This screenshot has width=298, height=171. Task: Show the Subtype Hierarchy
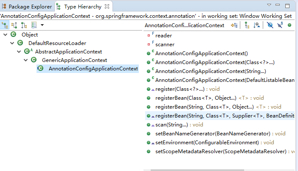[24, 25]
